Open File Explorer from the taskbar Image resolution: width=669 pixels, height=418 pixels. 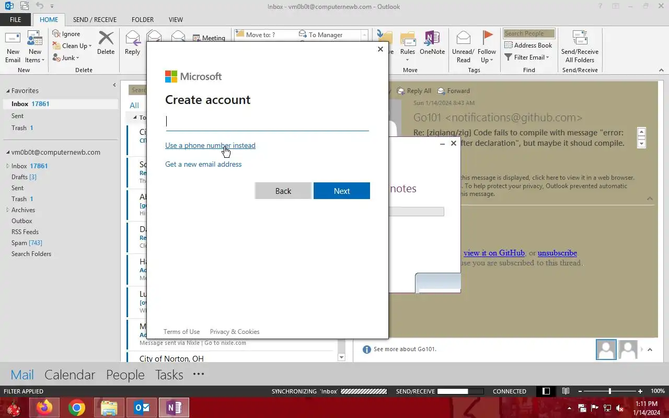click(109, 408)
